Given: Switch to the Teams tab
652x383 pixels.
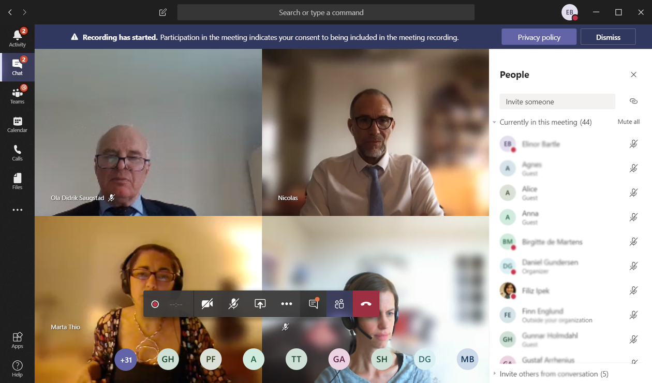Looking at the screenshot, I should click(17, 95).
